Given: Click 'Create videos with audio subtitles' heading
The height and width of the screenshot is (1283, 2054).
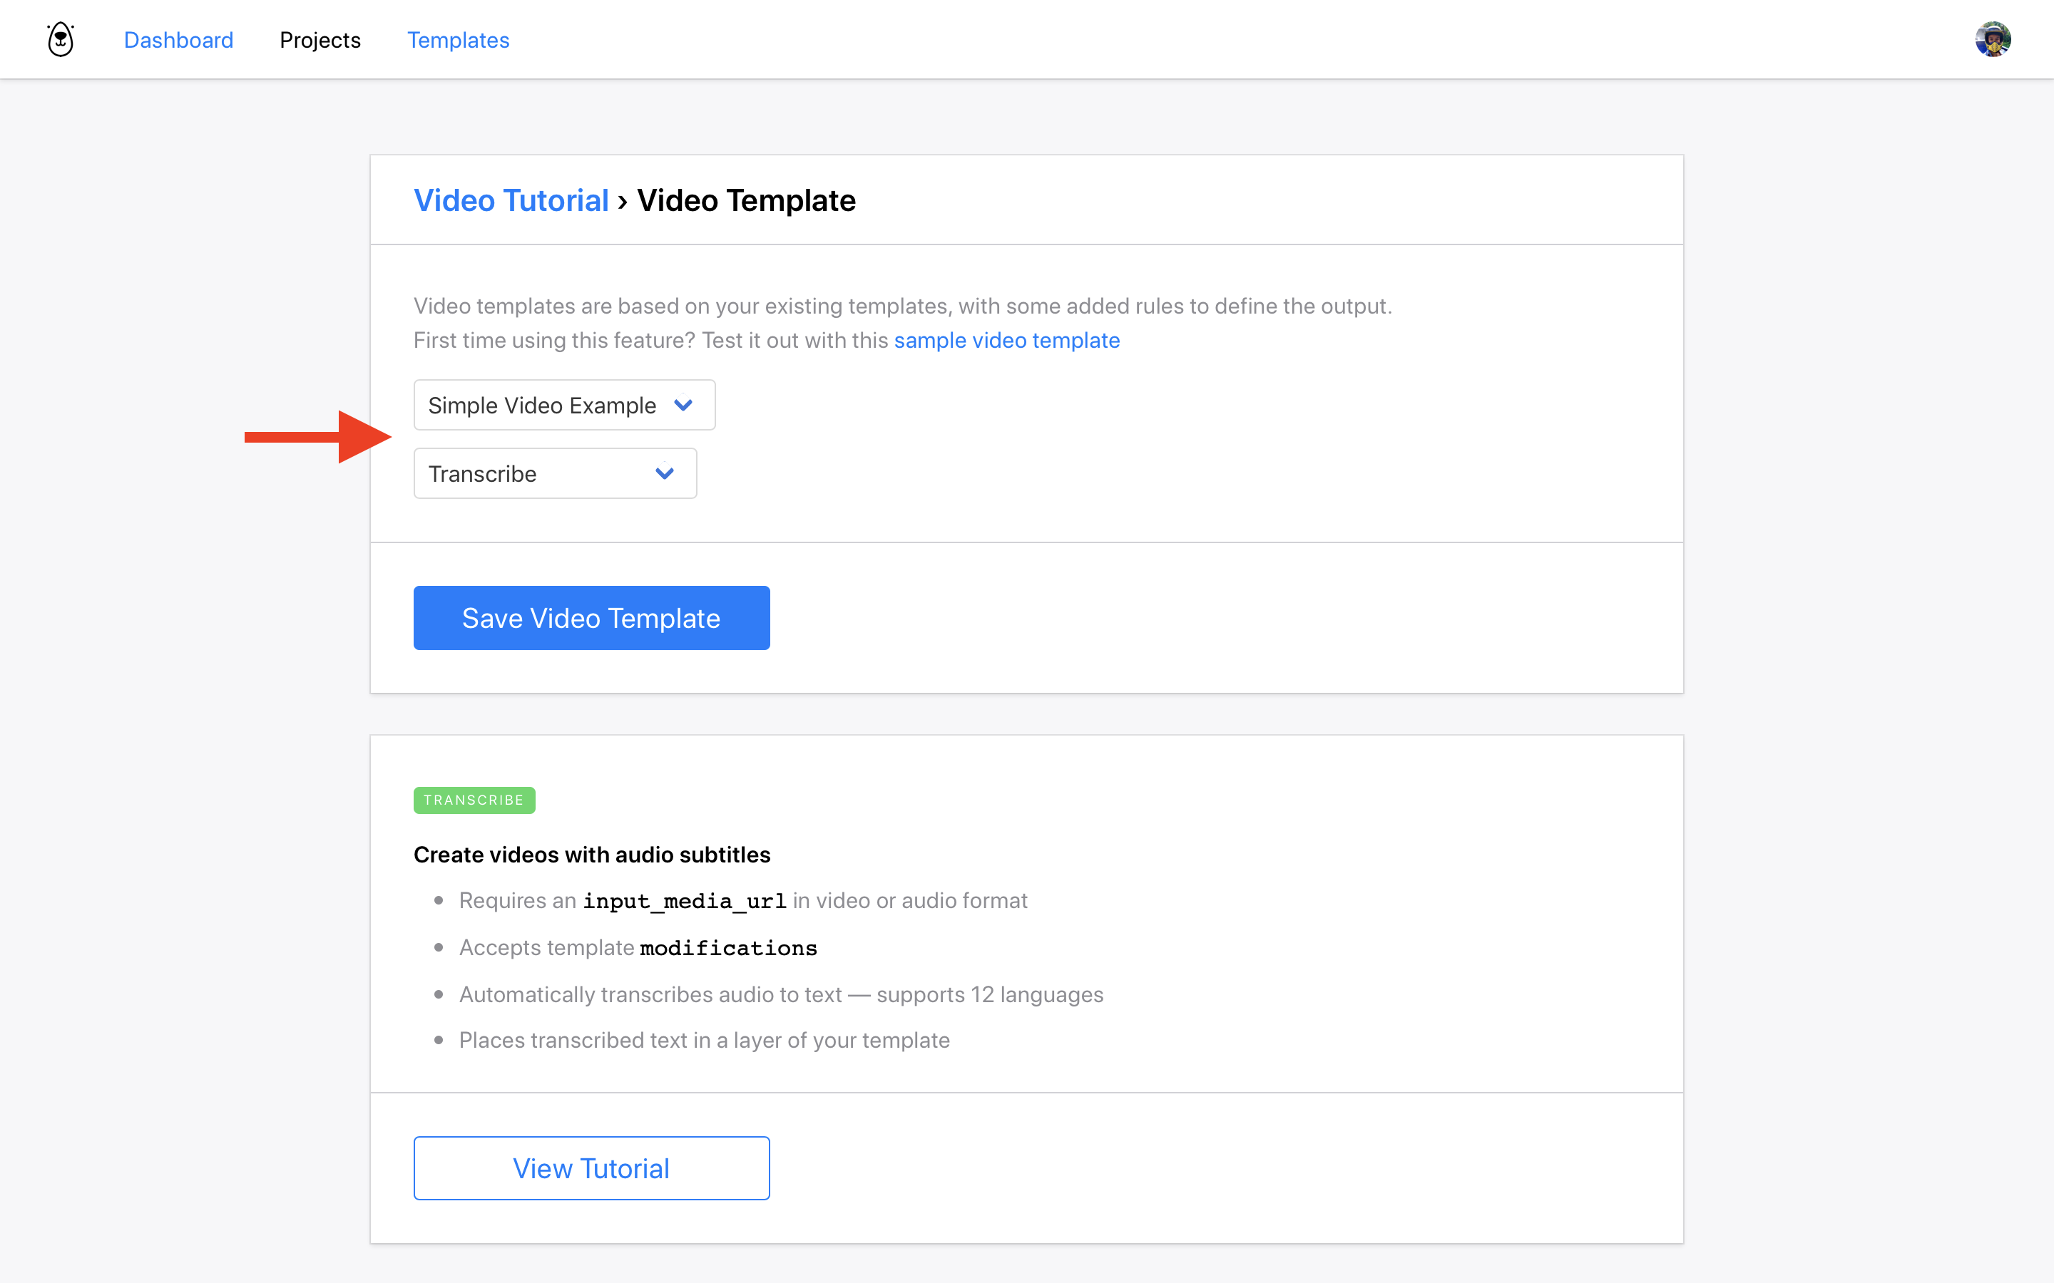Looking at the screenshot, I should pos(591,855).
